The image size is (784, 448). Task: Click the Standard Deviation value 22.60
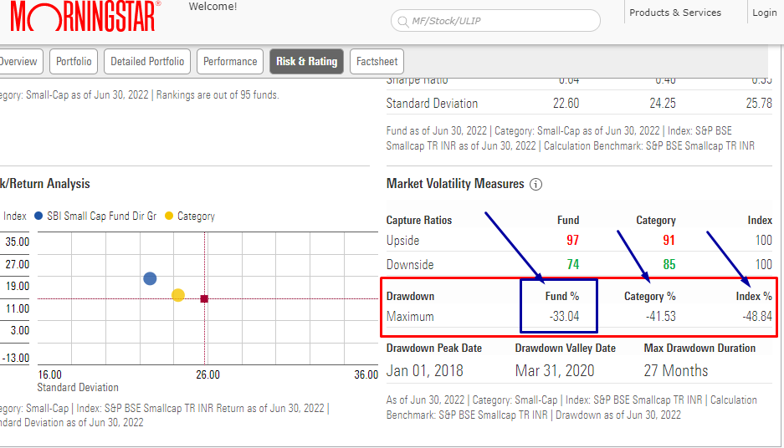(566, 104)
